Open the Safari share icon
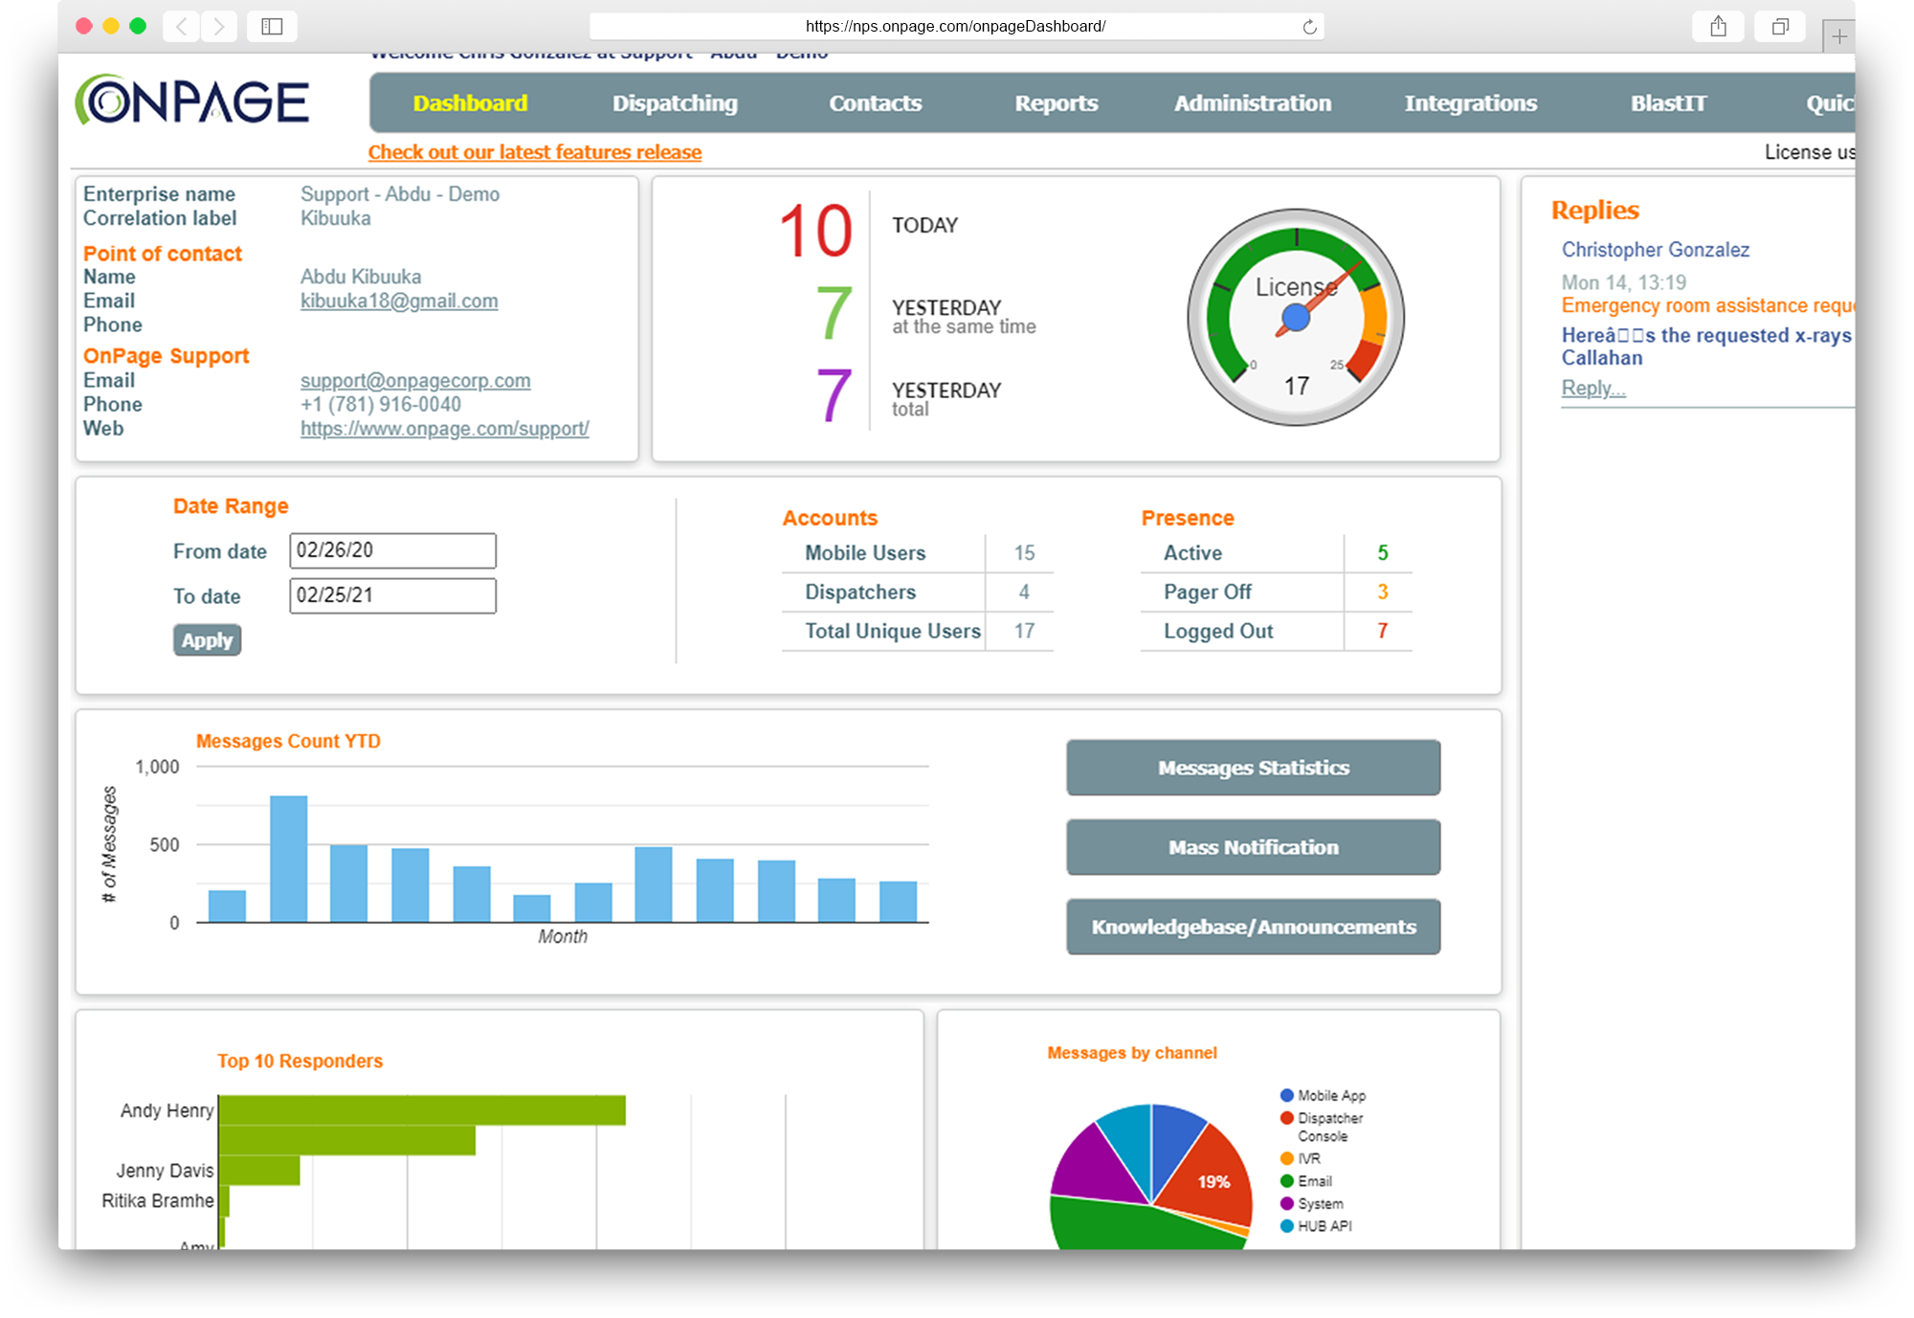This screenshot has height=1318, width=1914. [1718, 26]
